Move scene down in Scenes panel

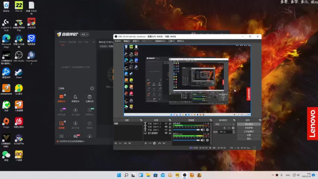tap(130, 143)
